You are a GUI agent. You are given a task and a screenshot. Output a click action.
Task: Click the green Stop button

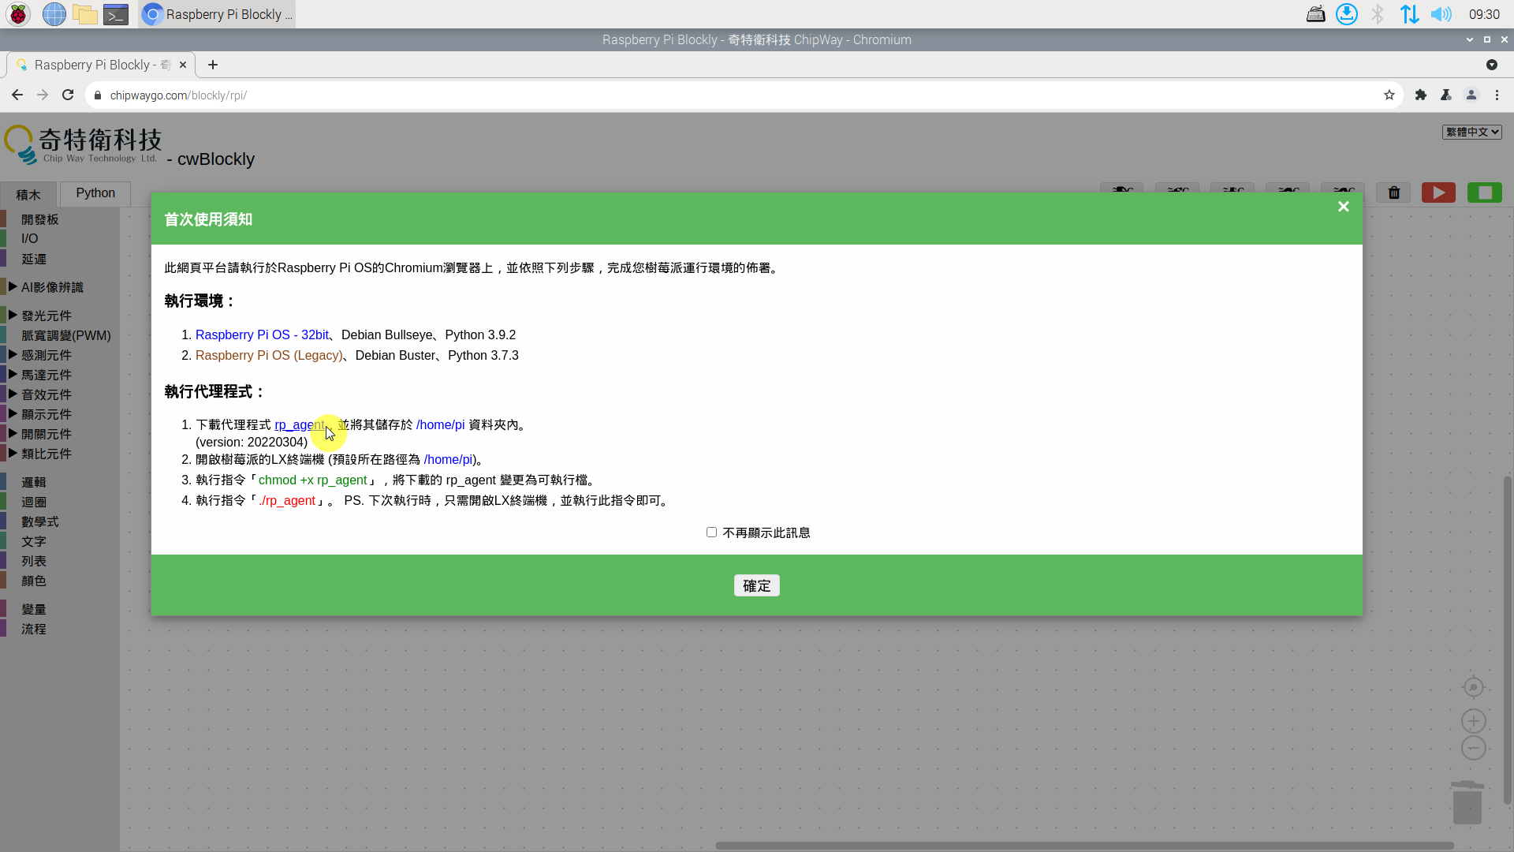tap(1484, 193)
